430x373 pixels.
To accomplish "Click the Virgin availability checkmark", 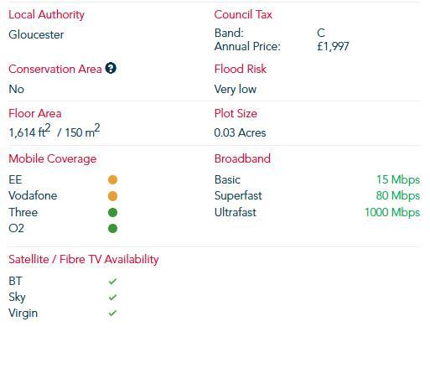I will click(112, 313).
